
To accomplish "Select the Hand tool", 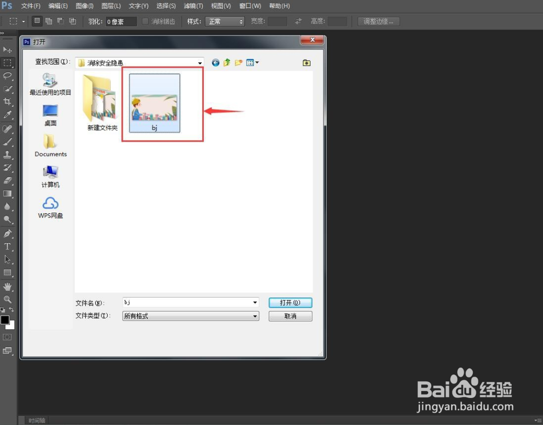I will (x=7, y=287).
